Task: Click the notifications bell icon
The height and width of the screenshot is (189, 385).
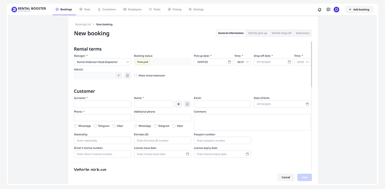Action: click(x=319, y=9)
